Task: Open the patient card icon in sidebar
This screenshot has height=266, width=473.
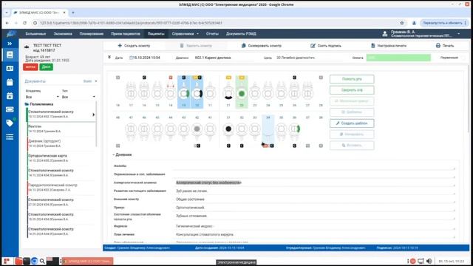Action: pyautogui.click(x=10, y=69)
